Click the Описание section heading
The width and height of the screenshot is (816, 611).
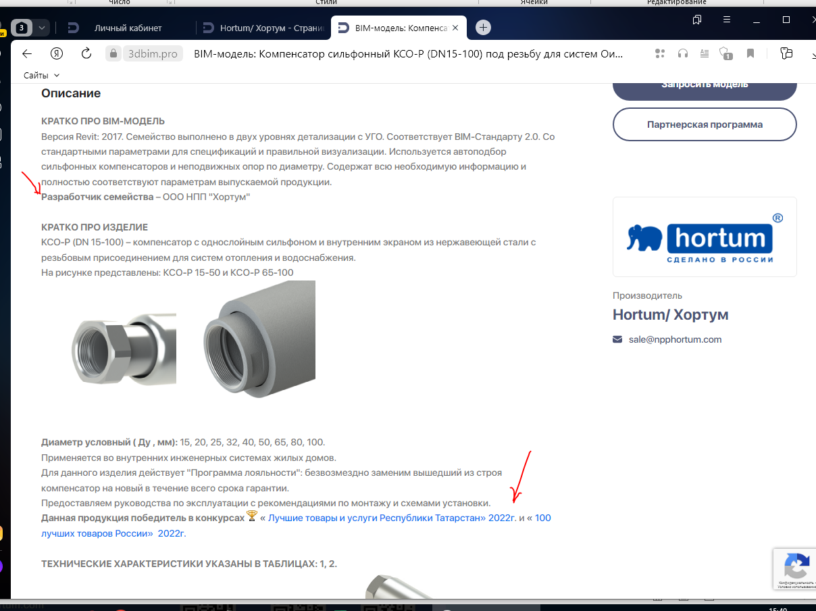pyautogui.click(x=71, y=93)
